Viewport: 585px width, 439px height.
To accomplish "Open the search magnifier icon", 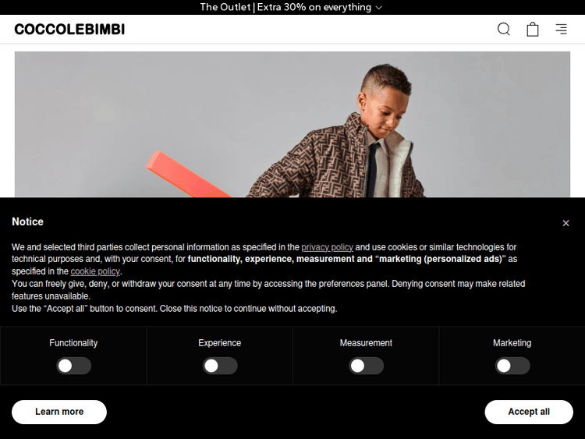I will pos(504,29).
